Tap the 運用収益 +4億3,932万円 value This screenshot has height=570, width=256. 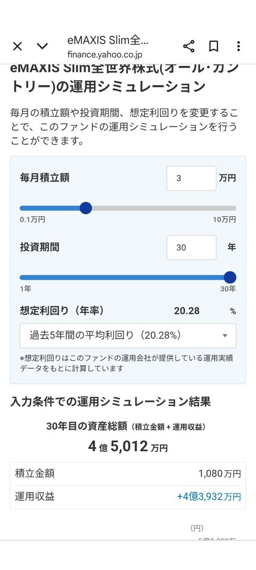click(x=209, y=497)
